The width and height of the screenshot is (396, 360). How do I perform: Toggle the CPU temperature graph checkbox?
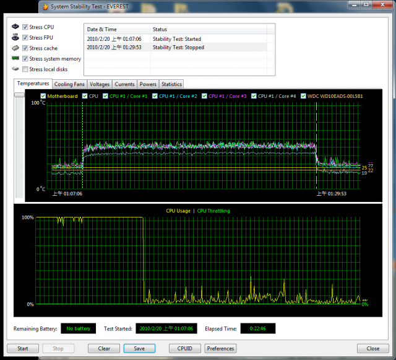point(85,96)
